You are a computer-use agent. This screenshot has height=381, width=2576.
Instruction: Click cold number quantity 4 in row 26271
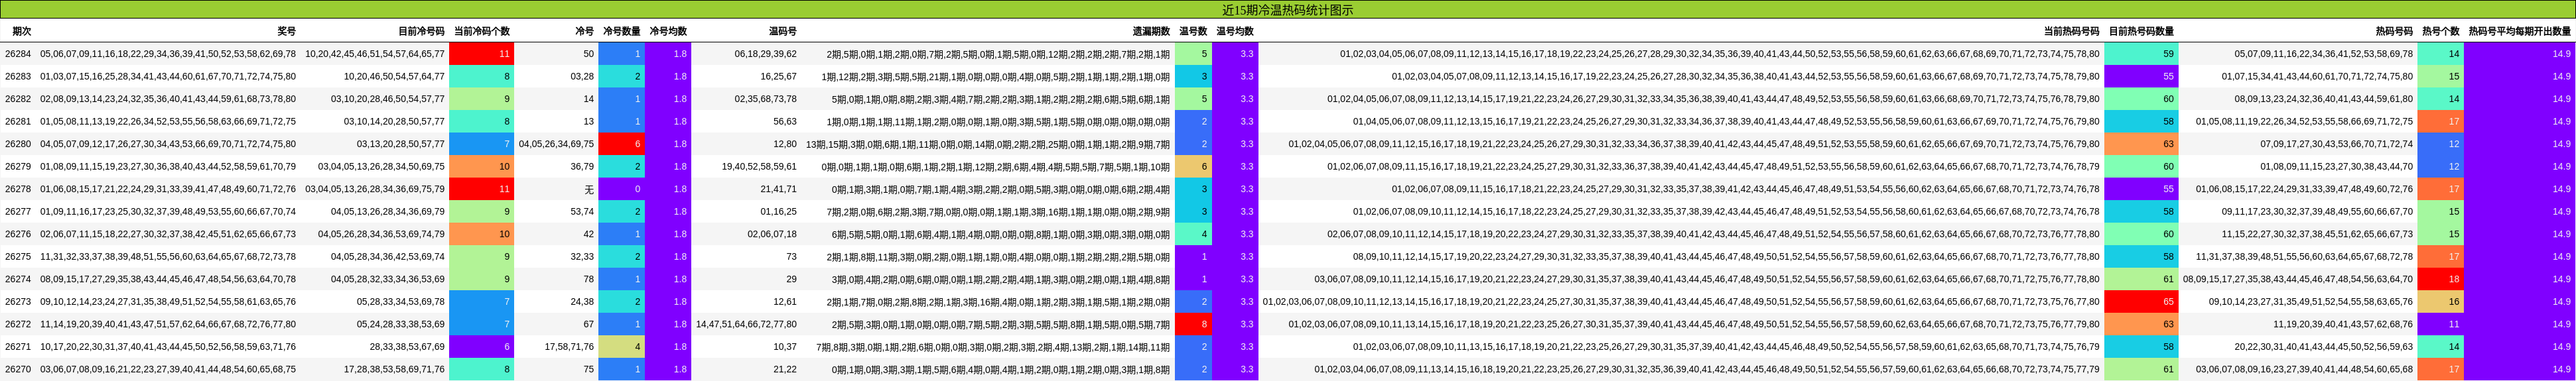(x=621, y=346)
